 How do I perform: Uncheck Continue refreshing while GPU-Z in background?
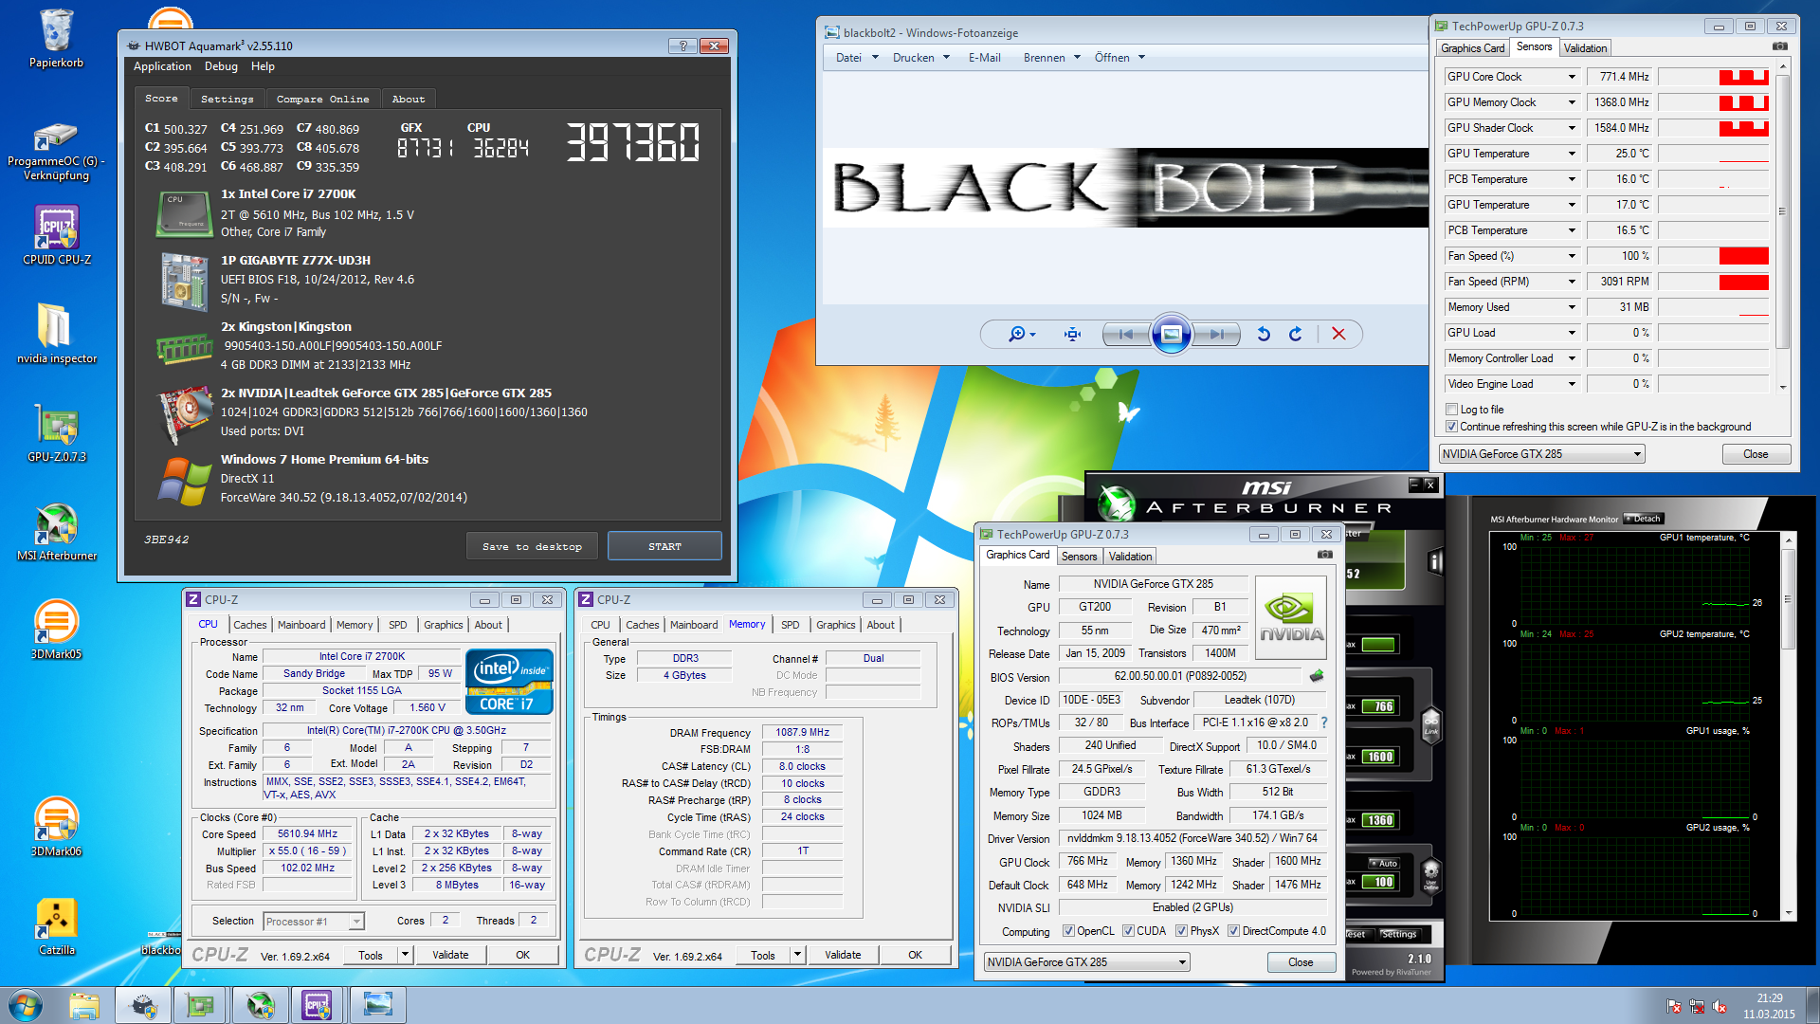(1451, 427)
